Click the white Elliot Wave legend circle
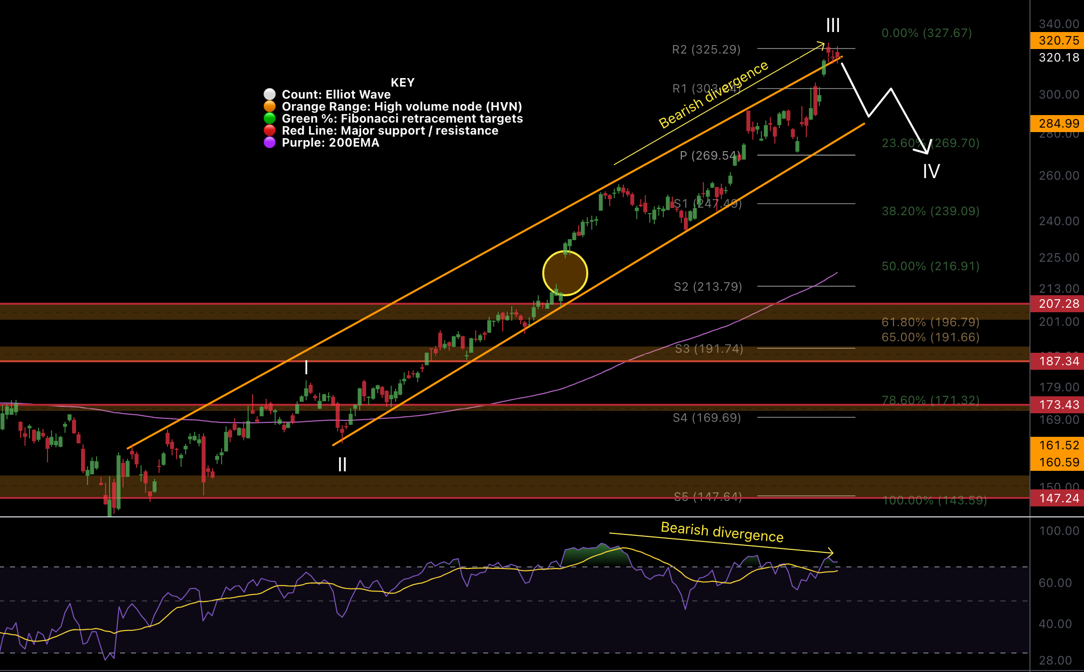The width and height of the screenshot is (1084, 672). click(270, 95)
